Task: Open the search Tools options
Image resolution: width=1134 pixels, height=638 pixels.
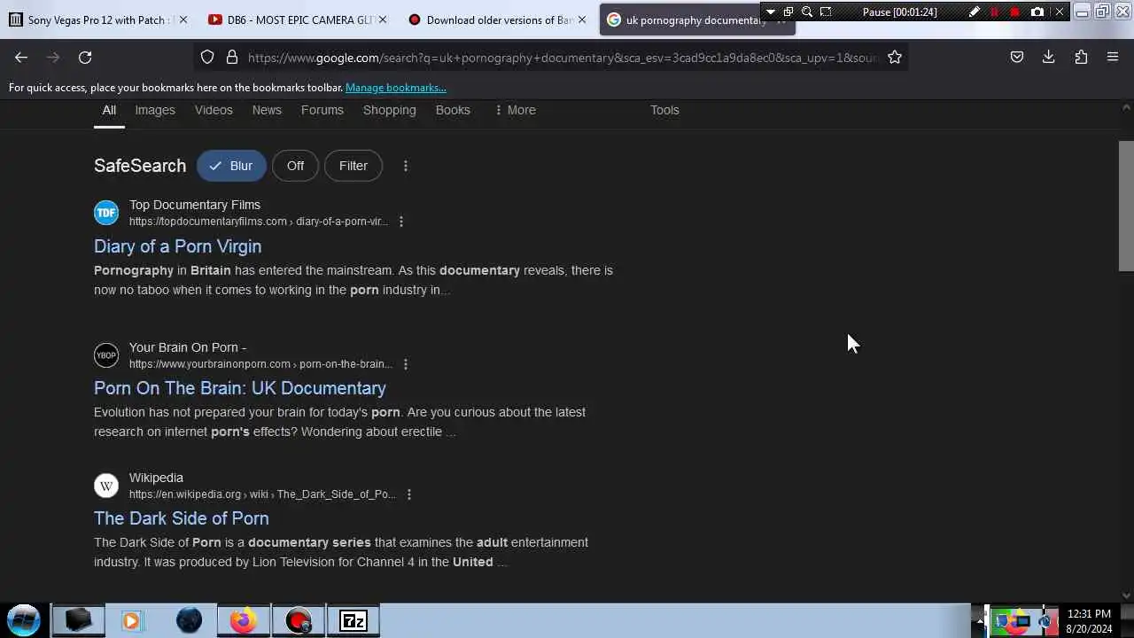Action: click(x=664, y=110)
